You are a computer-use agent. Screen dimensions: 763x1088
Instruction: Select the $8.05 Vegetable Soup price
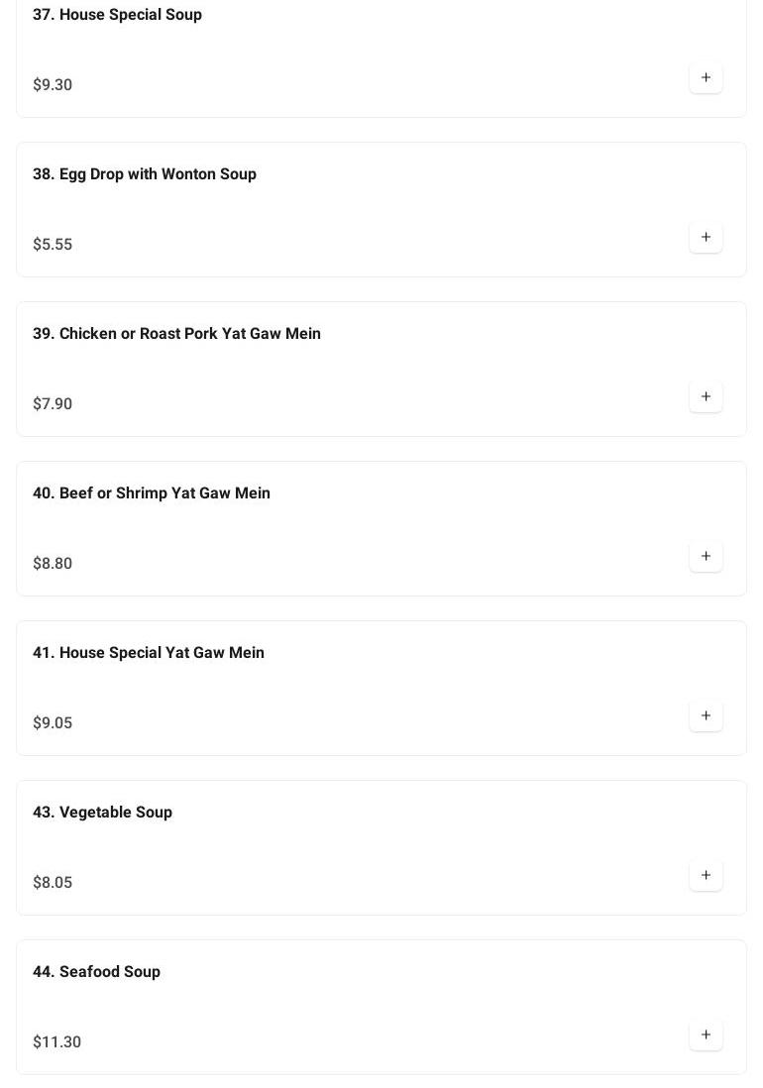53,883
